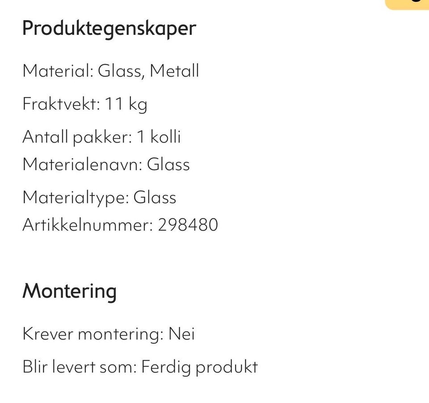The image size is (429, 403).
Task: Click the Artikkelnummer: 298480 line
Action: pos(120,225)
